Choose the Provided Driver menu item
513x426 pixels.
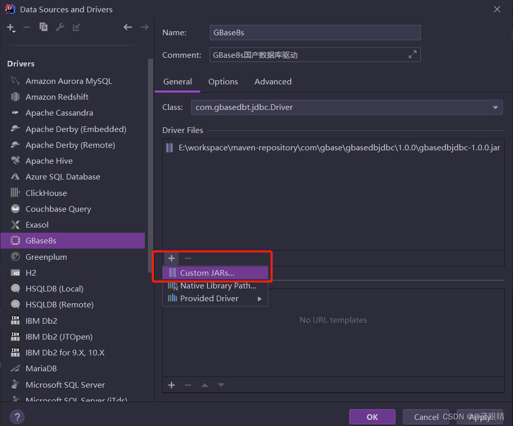coord(215,299)
